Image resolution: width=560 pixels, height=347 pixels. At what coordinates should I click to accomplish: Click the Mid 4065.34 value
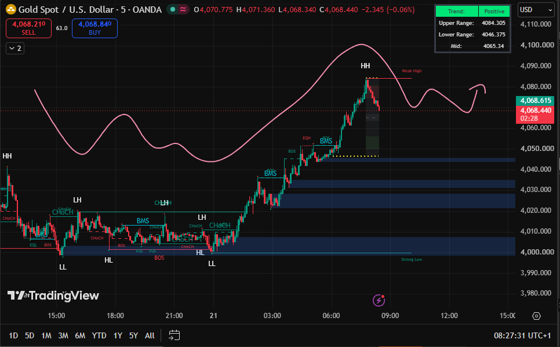(493, 46)
